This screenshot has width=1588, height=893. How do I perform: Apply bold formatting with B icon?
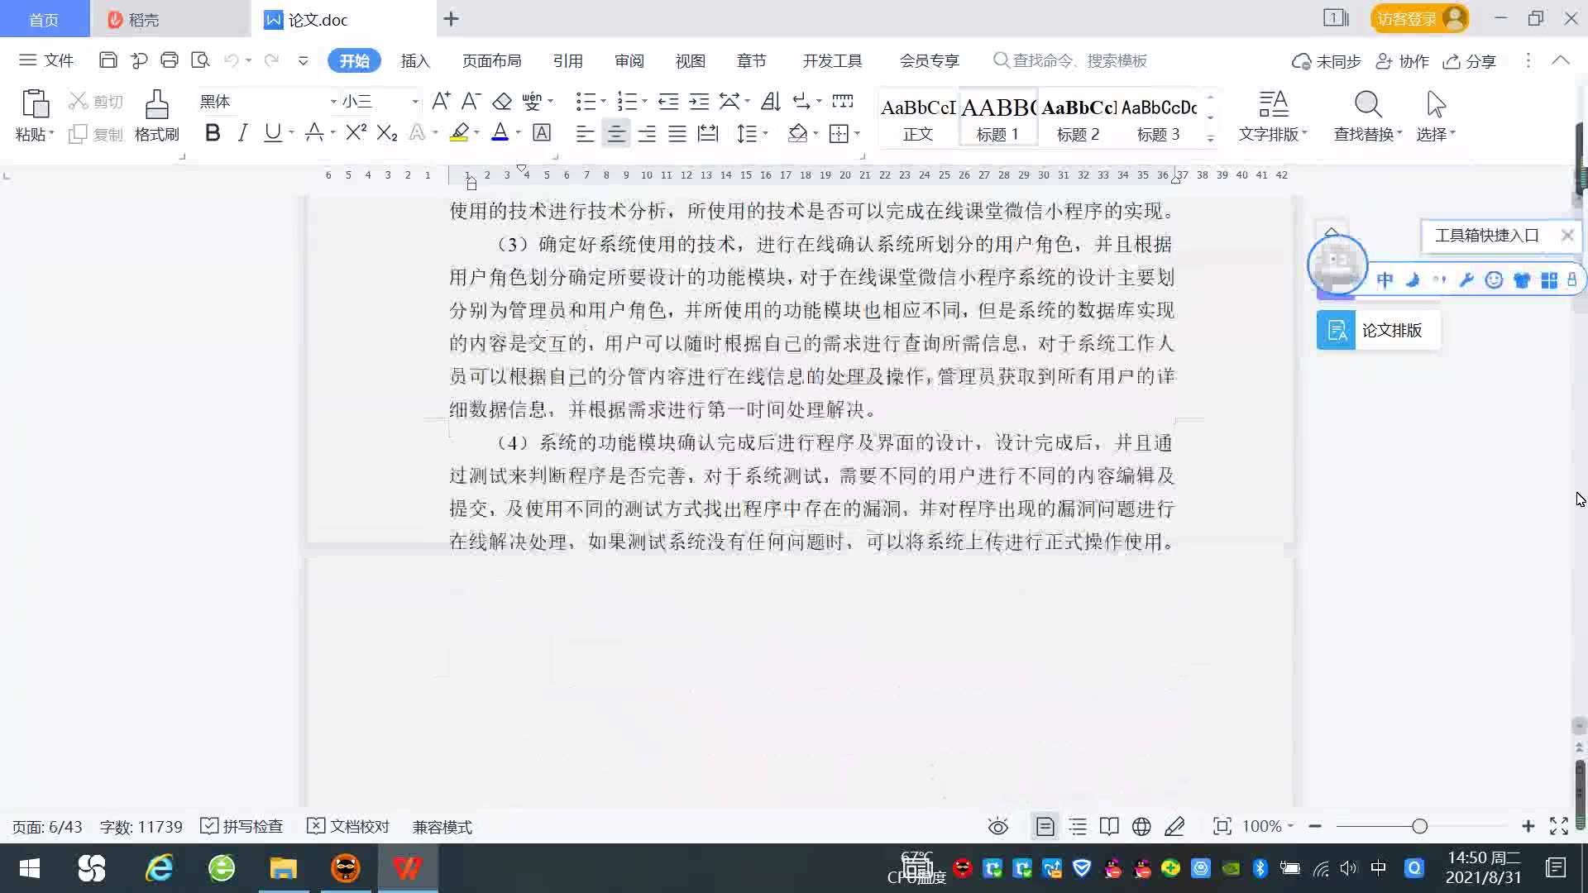click(213, 133)
